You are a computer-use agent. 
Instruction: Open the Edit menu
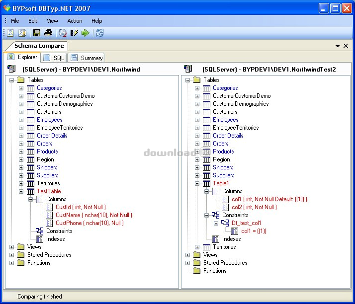point(33,21)
